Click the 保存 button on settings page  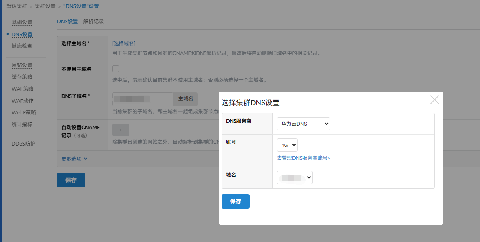tap(71, 180)
